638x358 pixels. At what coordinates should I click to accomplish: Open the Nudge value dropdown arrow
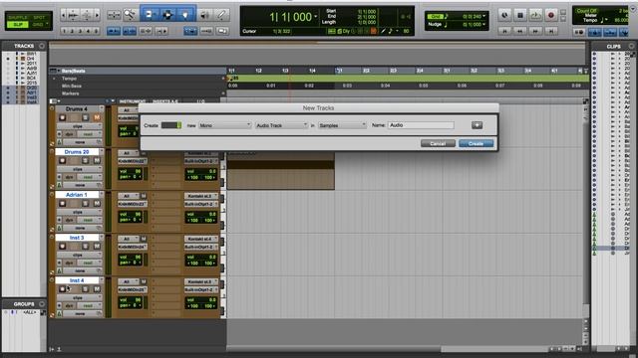coord(483,24)
